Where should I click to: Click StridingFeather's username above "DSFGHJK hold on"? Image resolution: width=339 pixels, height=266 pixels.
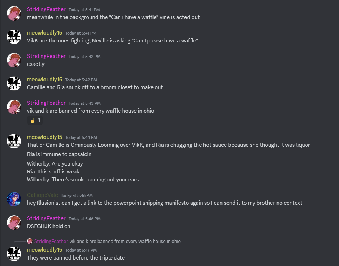click(x=46, y=218)
